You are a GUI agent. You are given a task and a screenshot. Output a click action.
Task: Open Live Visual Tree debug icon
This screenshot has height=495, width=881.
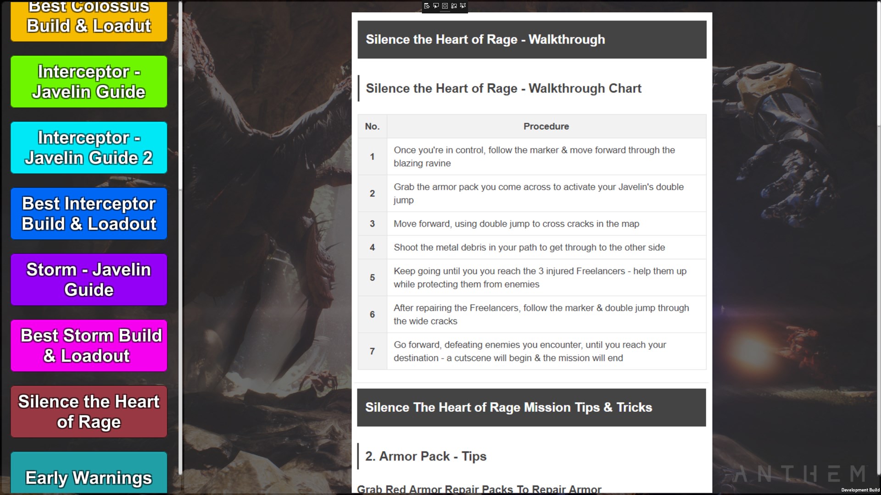(427, 6)
